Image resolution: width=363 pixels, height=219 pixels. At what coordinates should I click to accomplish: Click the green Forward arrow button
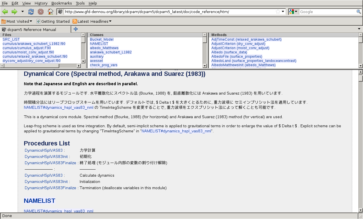[14, 12]
